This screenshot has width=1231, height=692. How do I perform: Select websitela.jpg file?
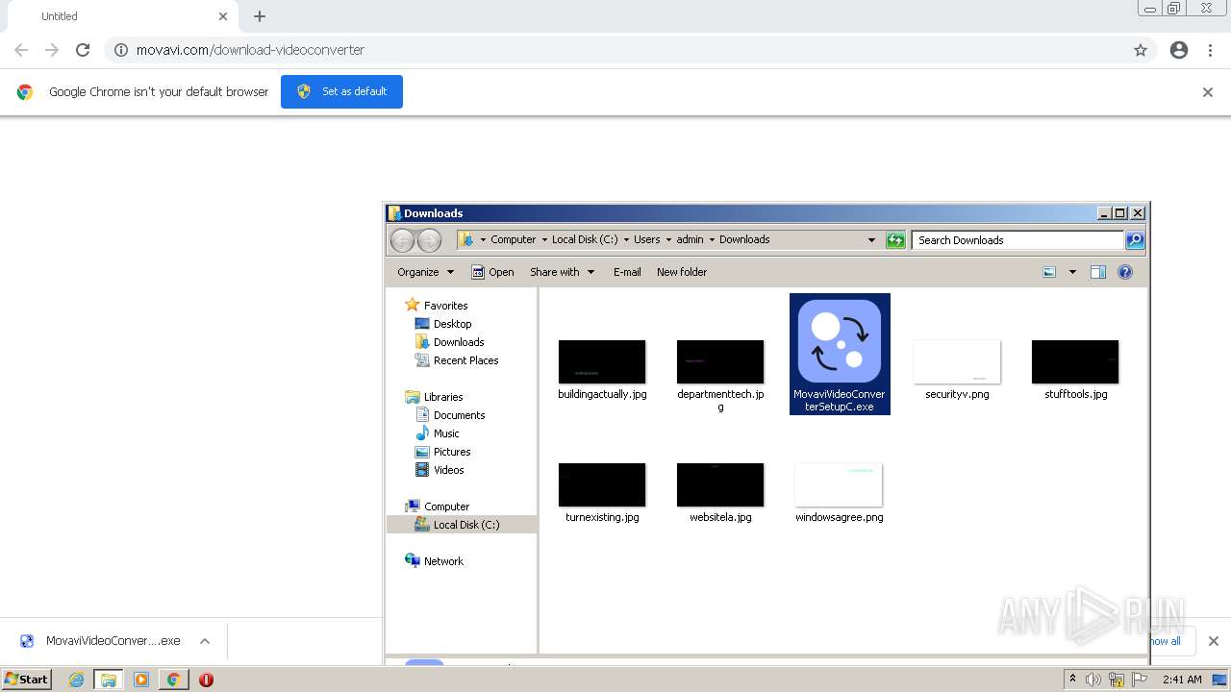tap(720, 492)
